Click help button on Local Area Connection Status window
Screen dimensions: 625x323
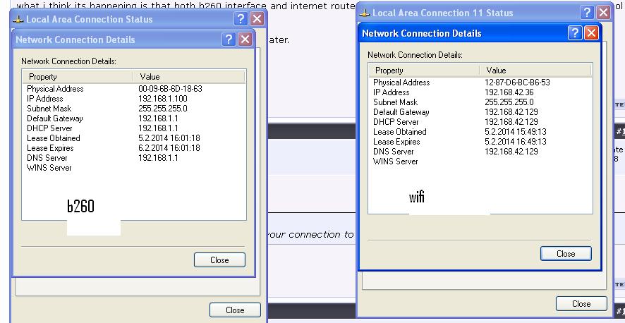[x=242, y=19]
